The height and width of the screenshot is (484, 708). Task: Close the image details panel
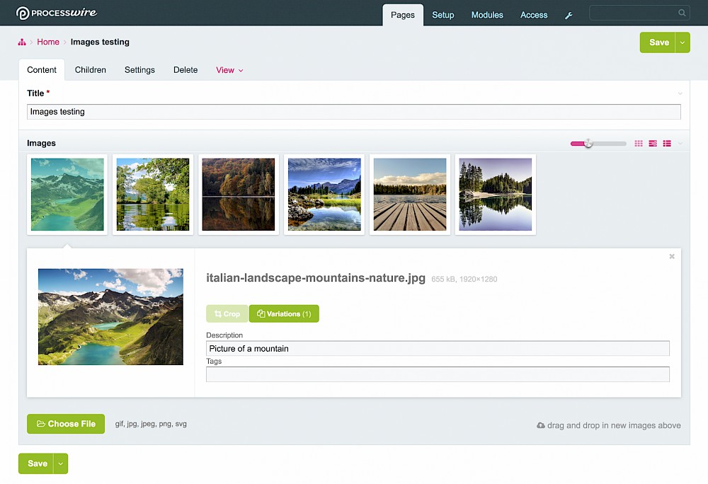point(671,256)
